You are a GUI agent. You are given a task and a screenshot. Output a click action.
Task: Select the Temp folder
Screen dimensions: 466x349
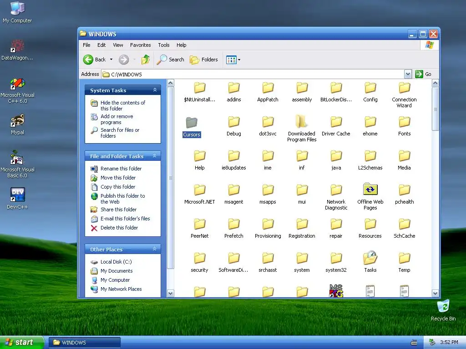tap(404, 262)
